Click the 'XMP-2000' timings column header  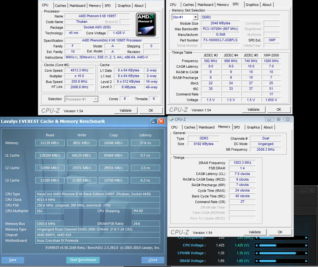tap(271, 55)
